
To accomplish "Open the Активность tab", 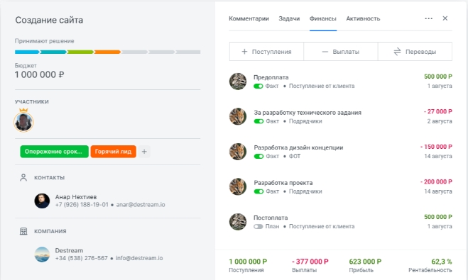I will pos(363,18).
